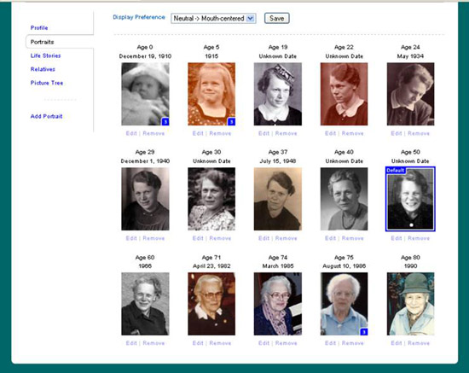Click the date text December 19, 1910
This screenshot has width=469, height=373.
pos(145,56)
